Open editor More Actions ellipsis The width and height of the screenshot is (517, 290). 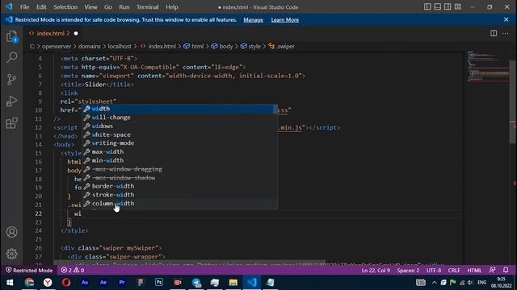point(506,33)
